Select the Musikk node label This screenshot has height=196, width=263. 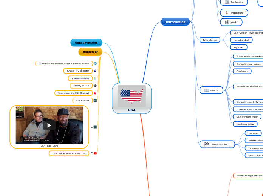234,22
